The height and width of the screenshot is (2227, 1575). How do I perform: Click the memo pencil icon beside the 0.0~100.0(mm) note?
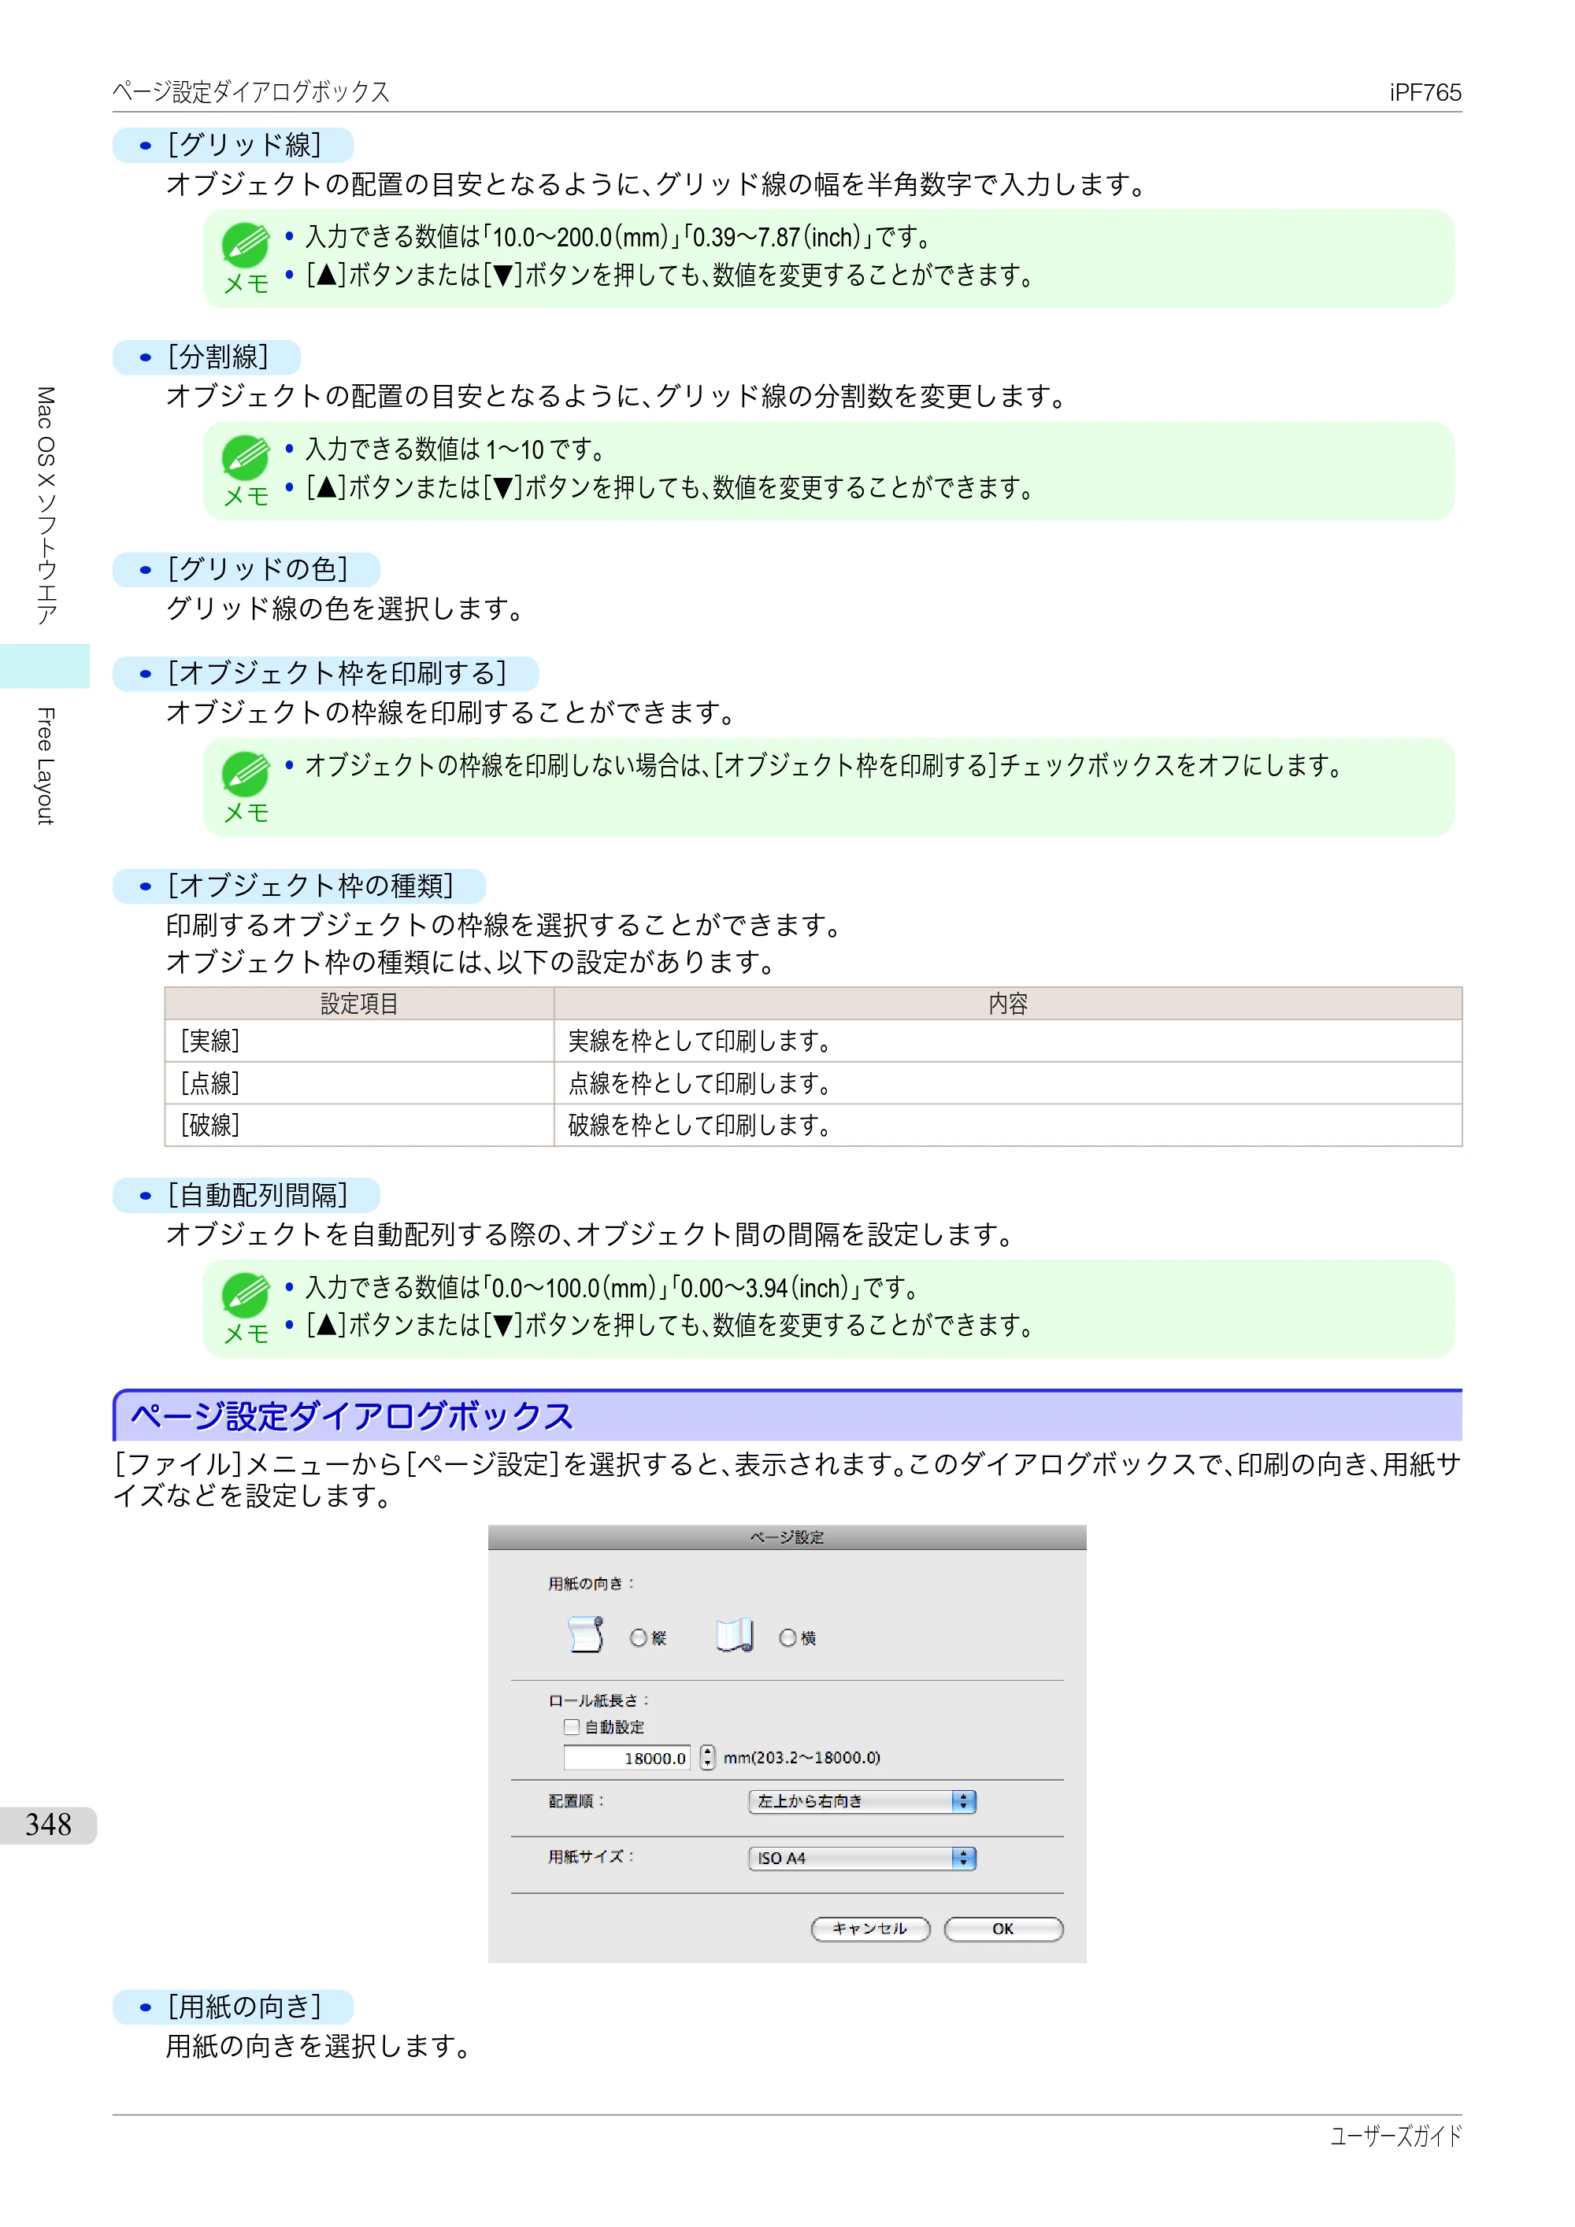246,1296
